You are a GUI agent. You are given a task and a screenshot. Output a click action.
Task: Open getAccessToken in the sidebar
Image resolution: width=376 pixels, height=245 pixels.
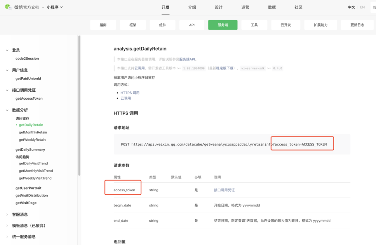click(29, 98)
